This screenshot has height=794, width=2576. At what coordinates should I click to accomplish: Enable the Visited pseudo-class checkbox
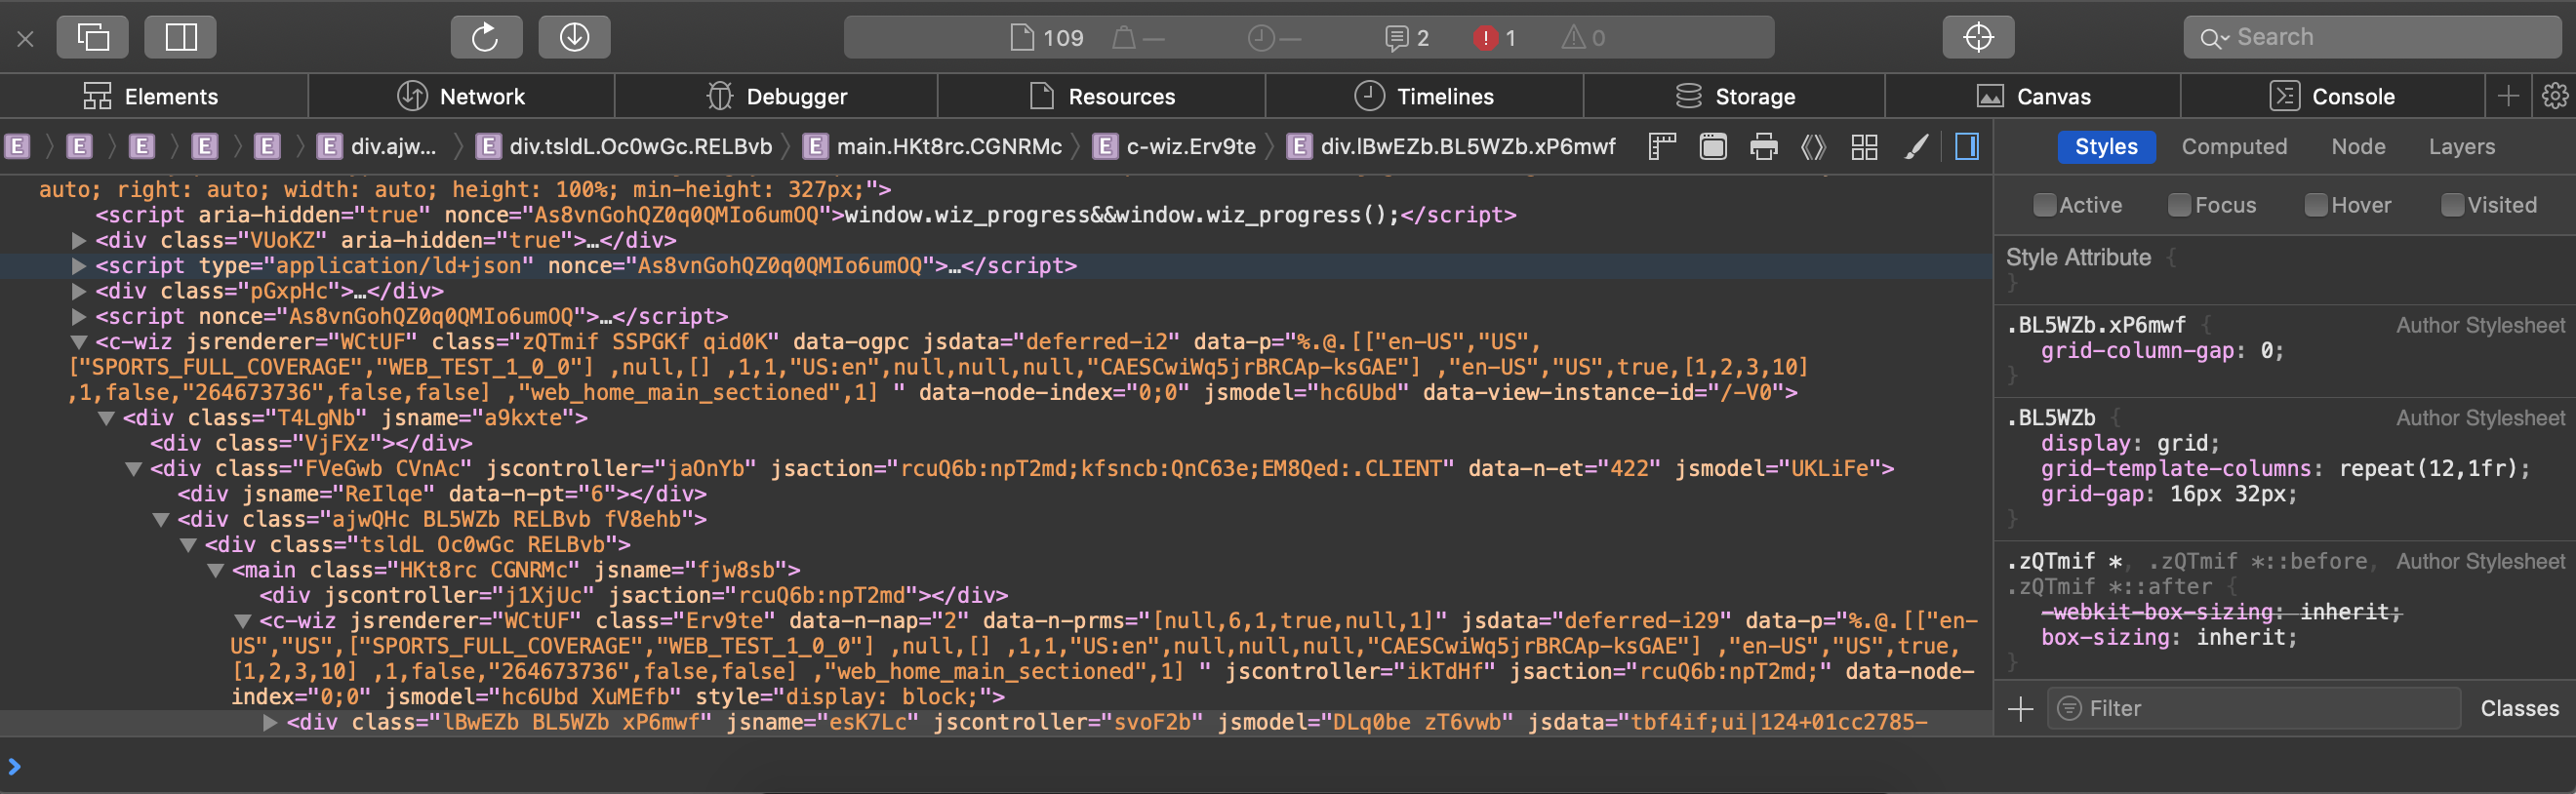coord(2451,205)
